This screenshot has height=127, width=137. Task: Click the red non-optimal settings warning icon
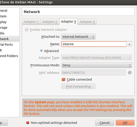coord(28,123)
